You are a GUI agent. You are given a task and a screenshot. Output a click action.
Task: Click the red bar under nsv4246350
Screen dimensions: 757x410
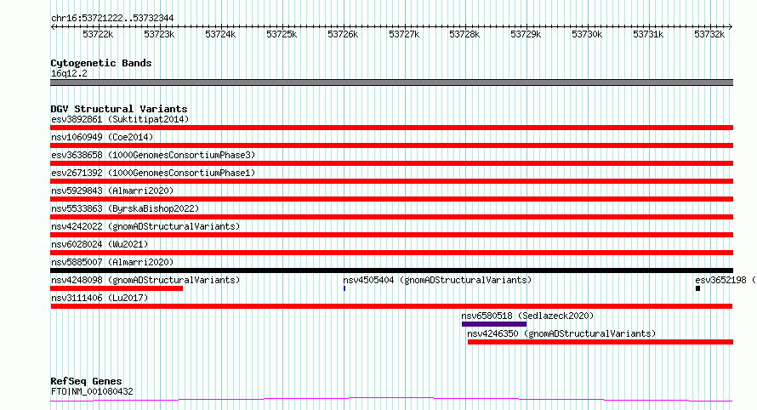[600, 342]
